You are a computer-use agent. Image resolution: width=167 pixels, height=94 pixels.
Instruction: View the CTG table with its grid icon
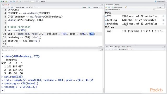point(163,16)
